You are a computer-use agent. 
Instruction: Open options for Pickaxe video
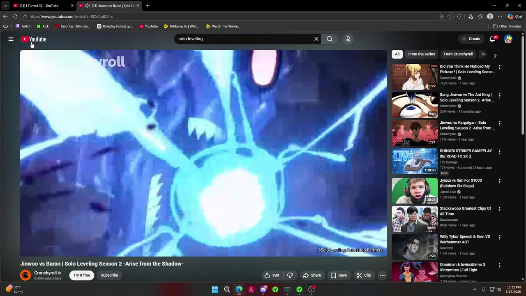tap(500, 67)
